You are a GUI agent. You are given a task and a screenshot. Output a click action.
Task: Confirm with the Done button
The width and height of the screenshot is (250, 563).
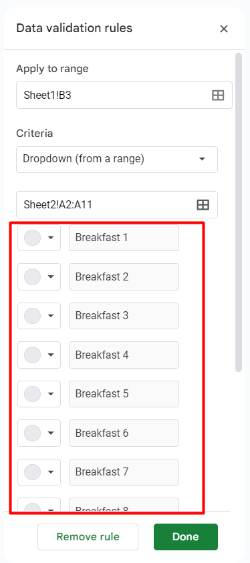coord(186,537)
